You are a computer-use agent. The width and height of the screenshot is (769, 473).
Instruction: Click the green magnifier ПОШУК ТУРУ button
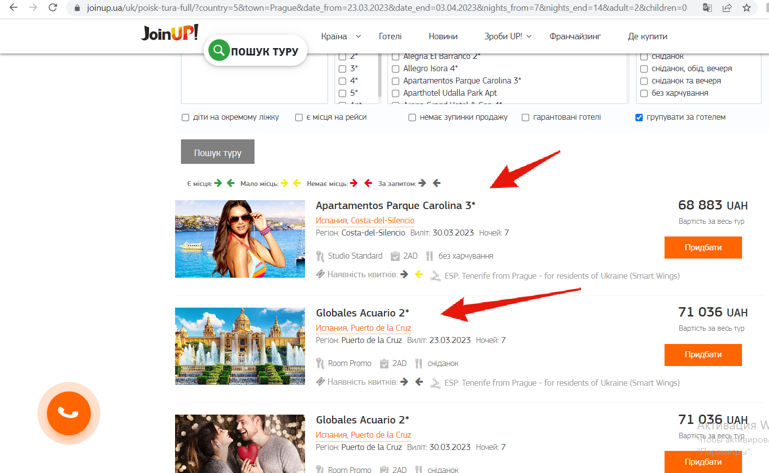[x=255, y=51]
